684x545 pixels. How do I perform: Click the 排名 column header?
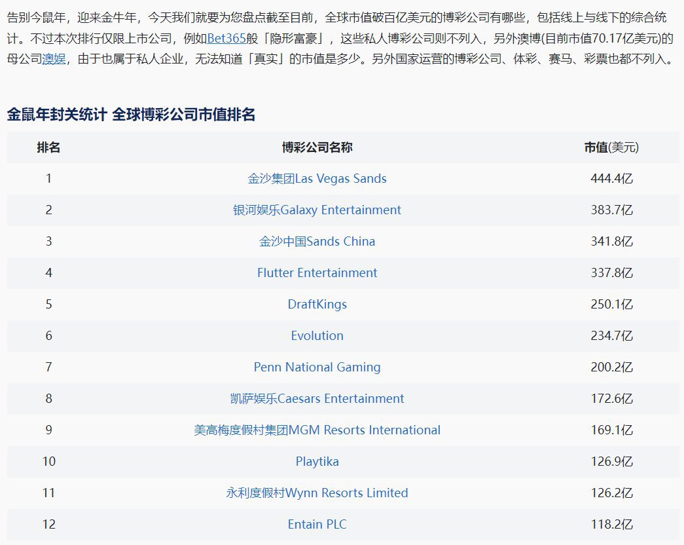click(x=48, y=147)
